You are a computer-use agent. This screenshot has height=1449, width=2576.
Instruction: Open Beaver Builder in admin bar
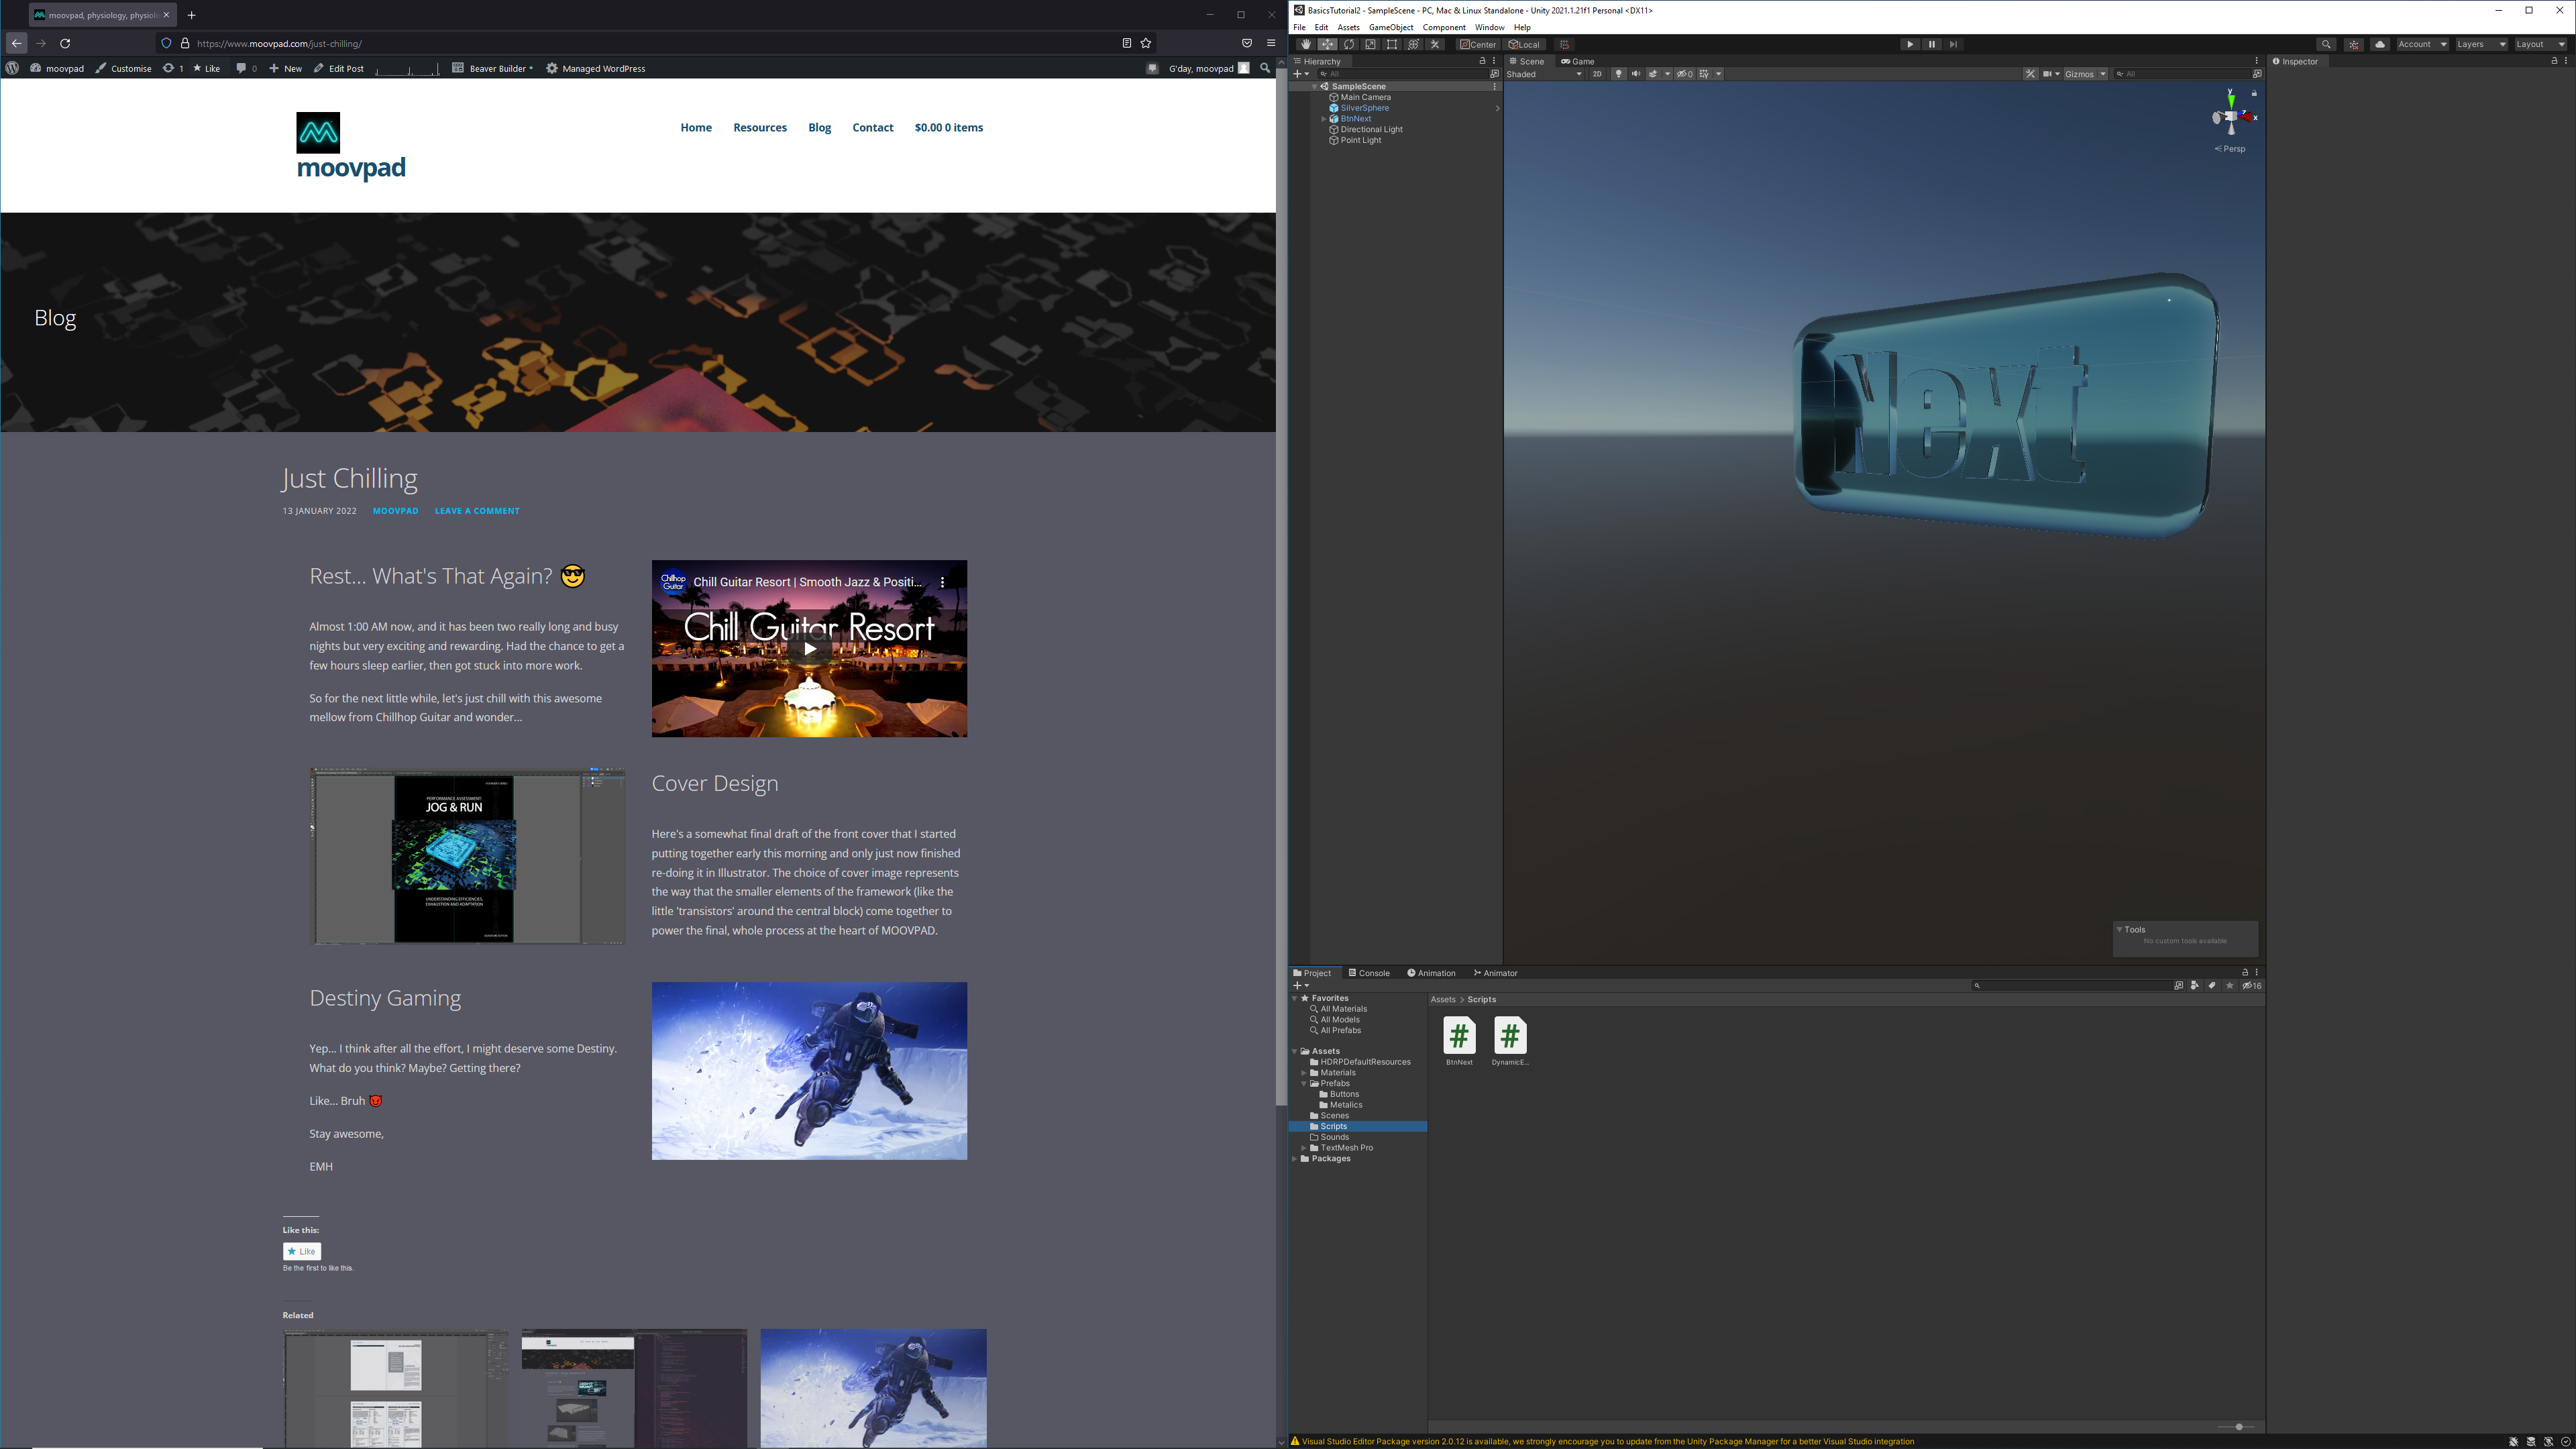[x=493, y=68]
